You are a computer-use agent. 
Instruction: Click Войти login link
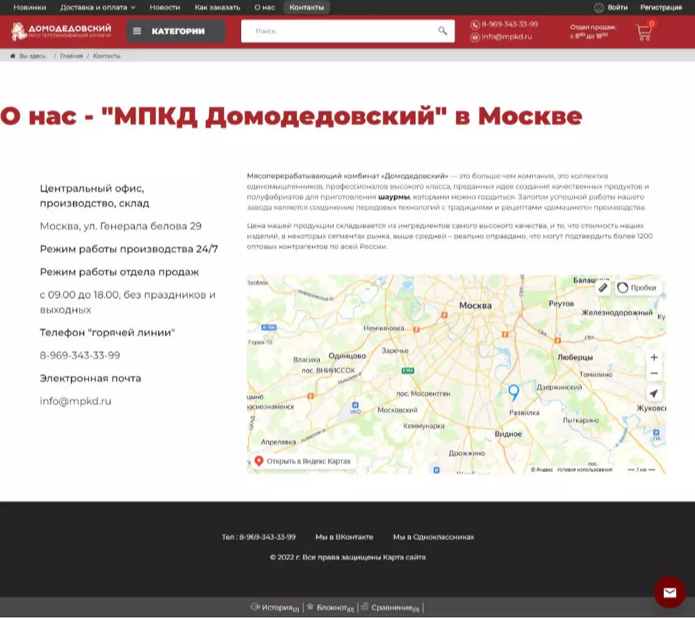(617, 8)
